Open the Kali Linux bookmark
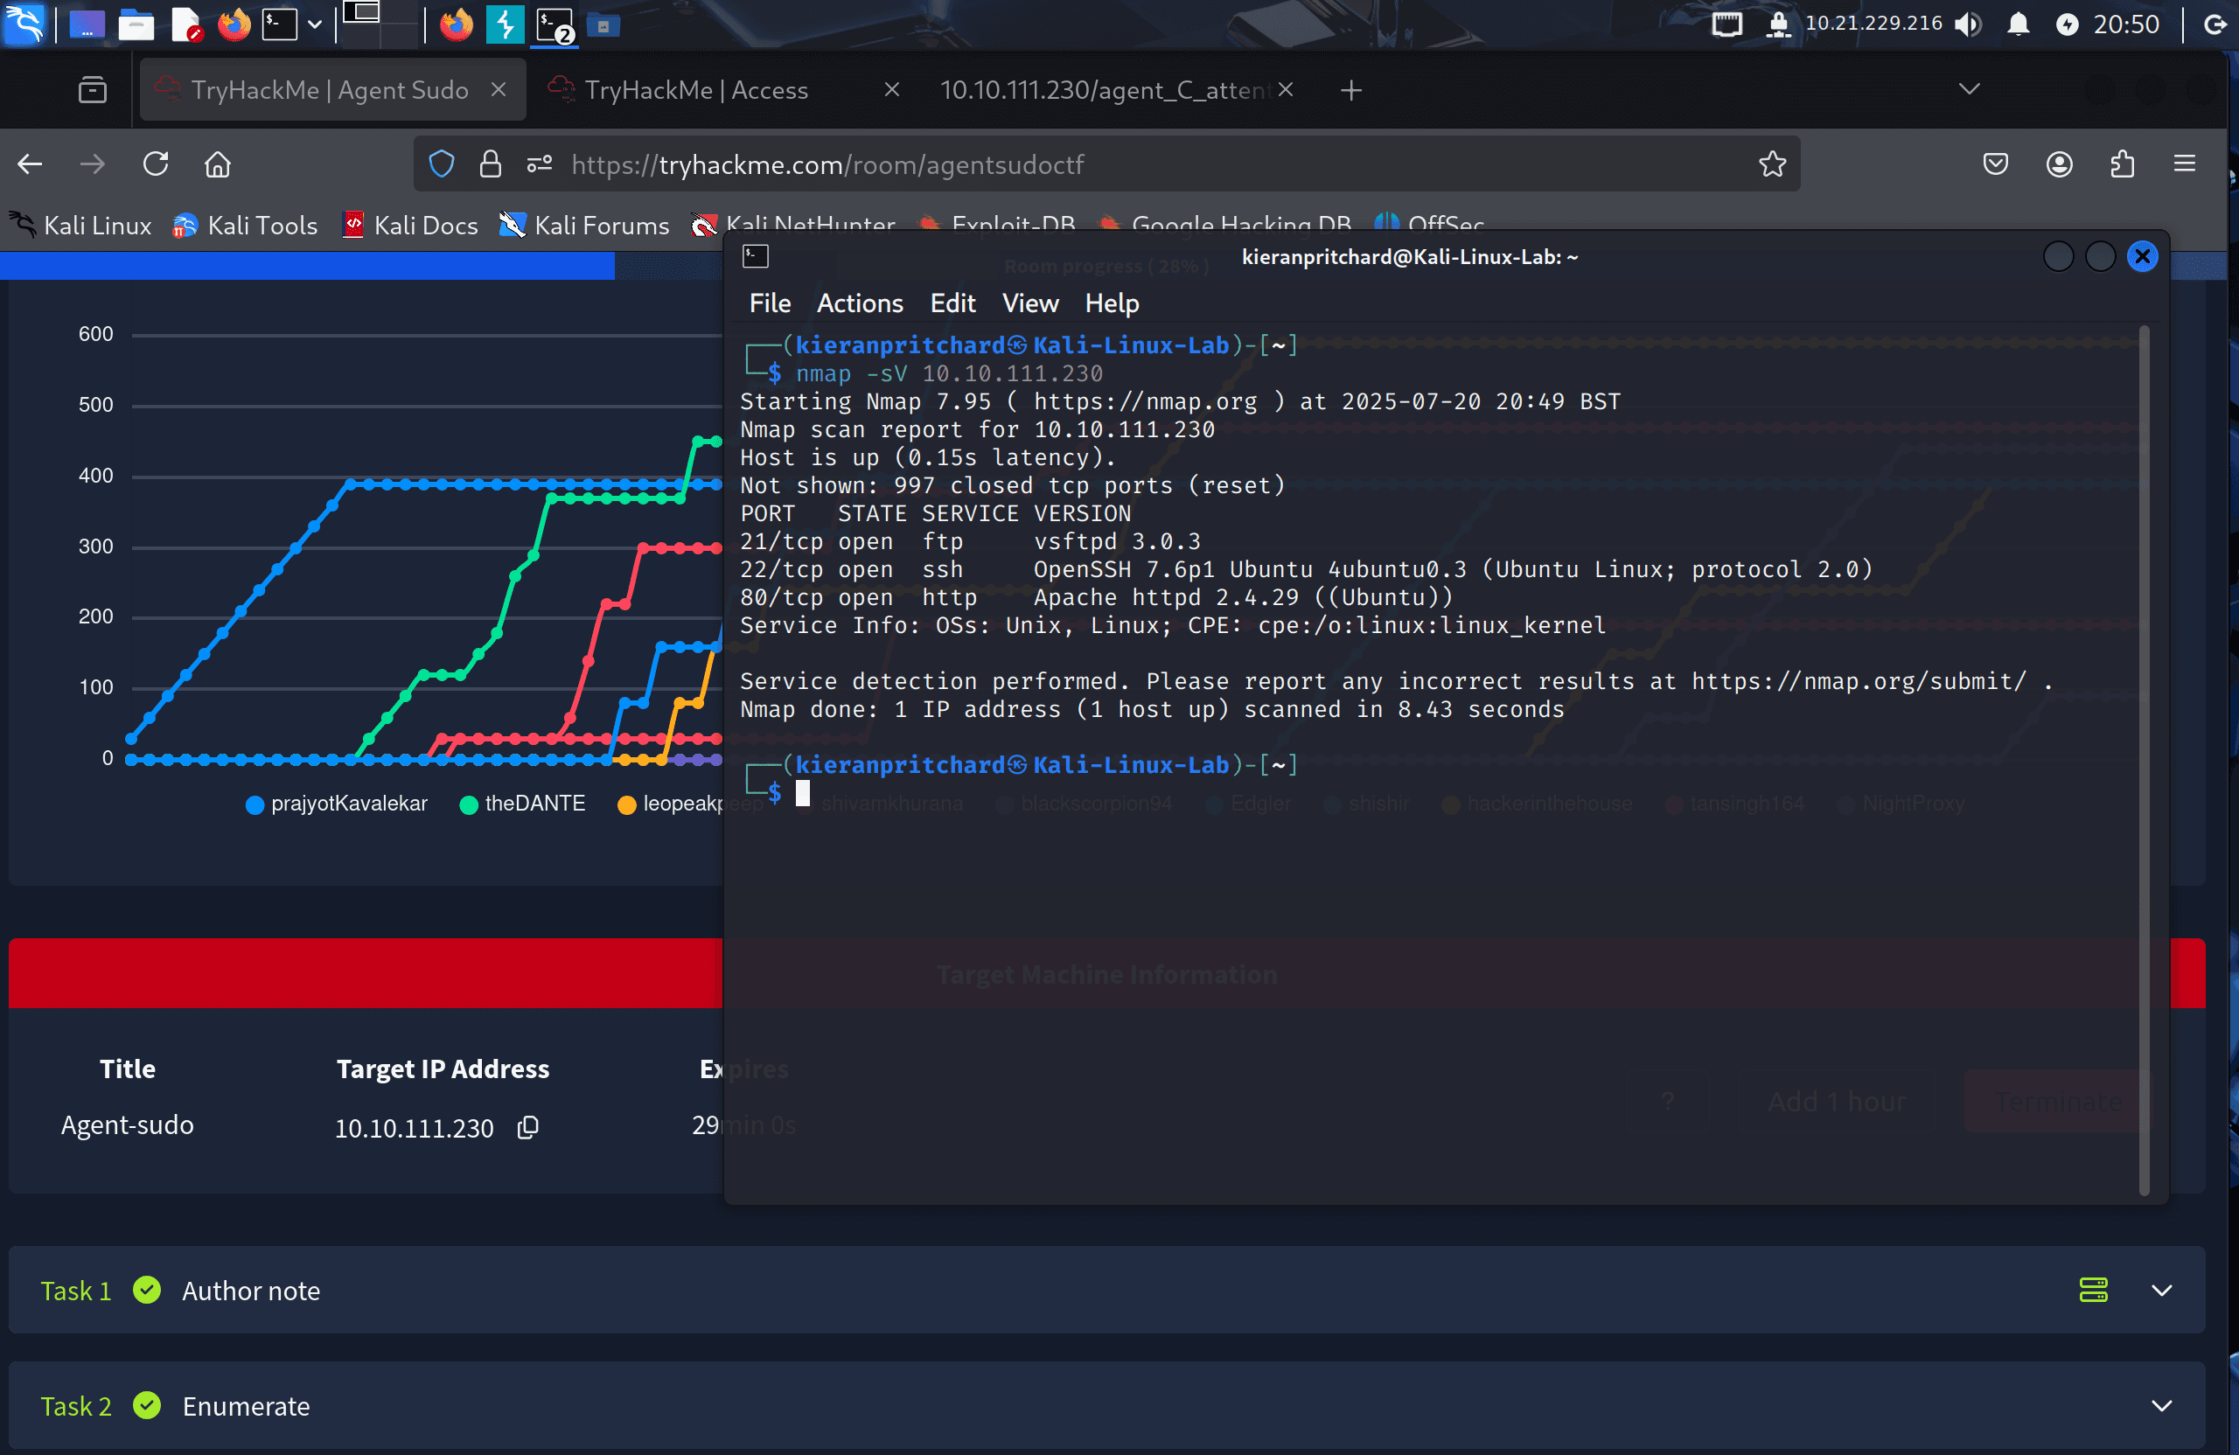2239x1455 pixels. [81, 226]
